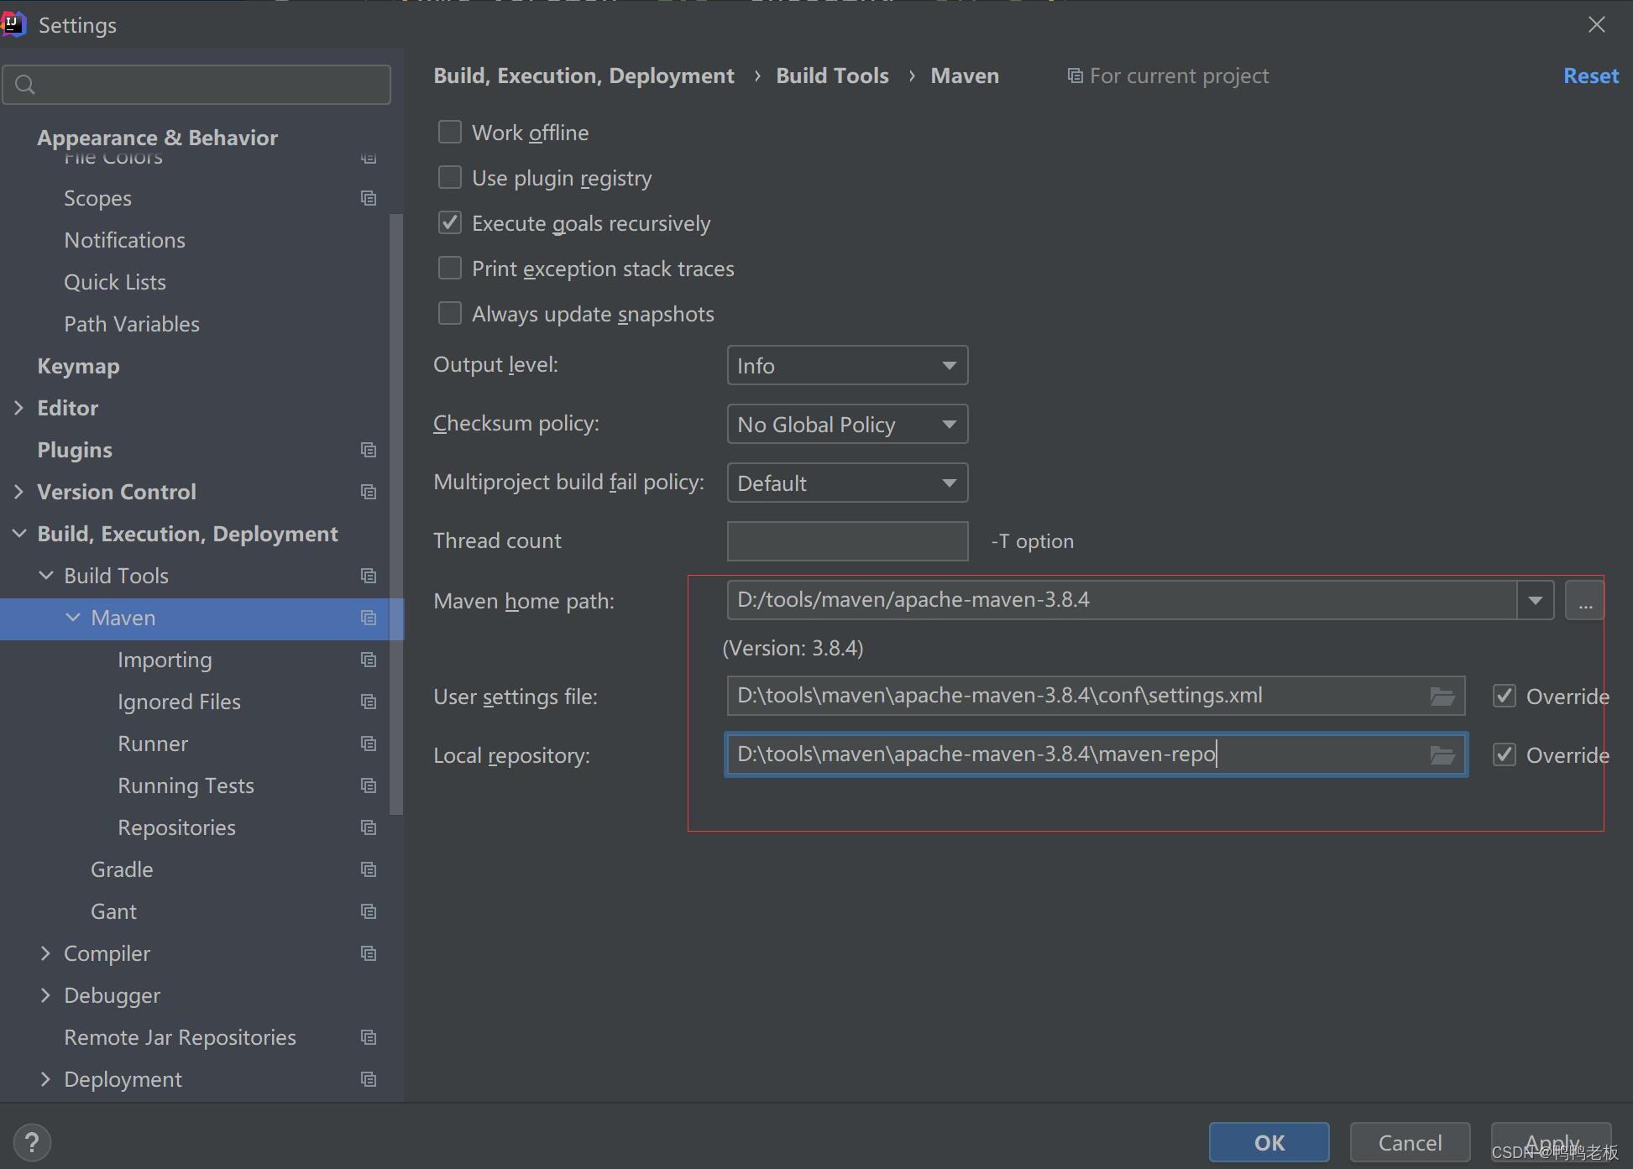Viewport: 1633px width, 1169px height.
Task: Select Notifications in settings tree
Action: pos(124,240)
